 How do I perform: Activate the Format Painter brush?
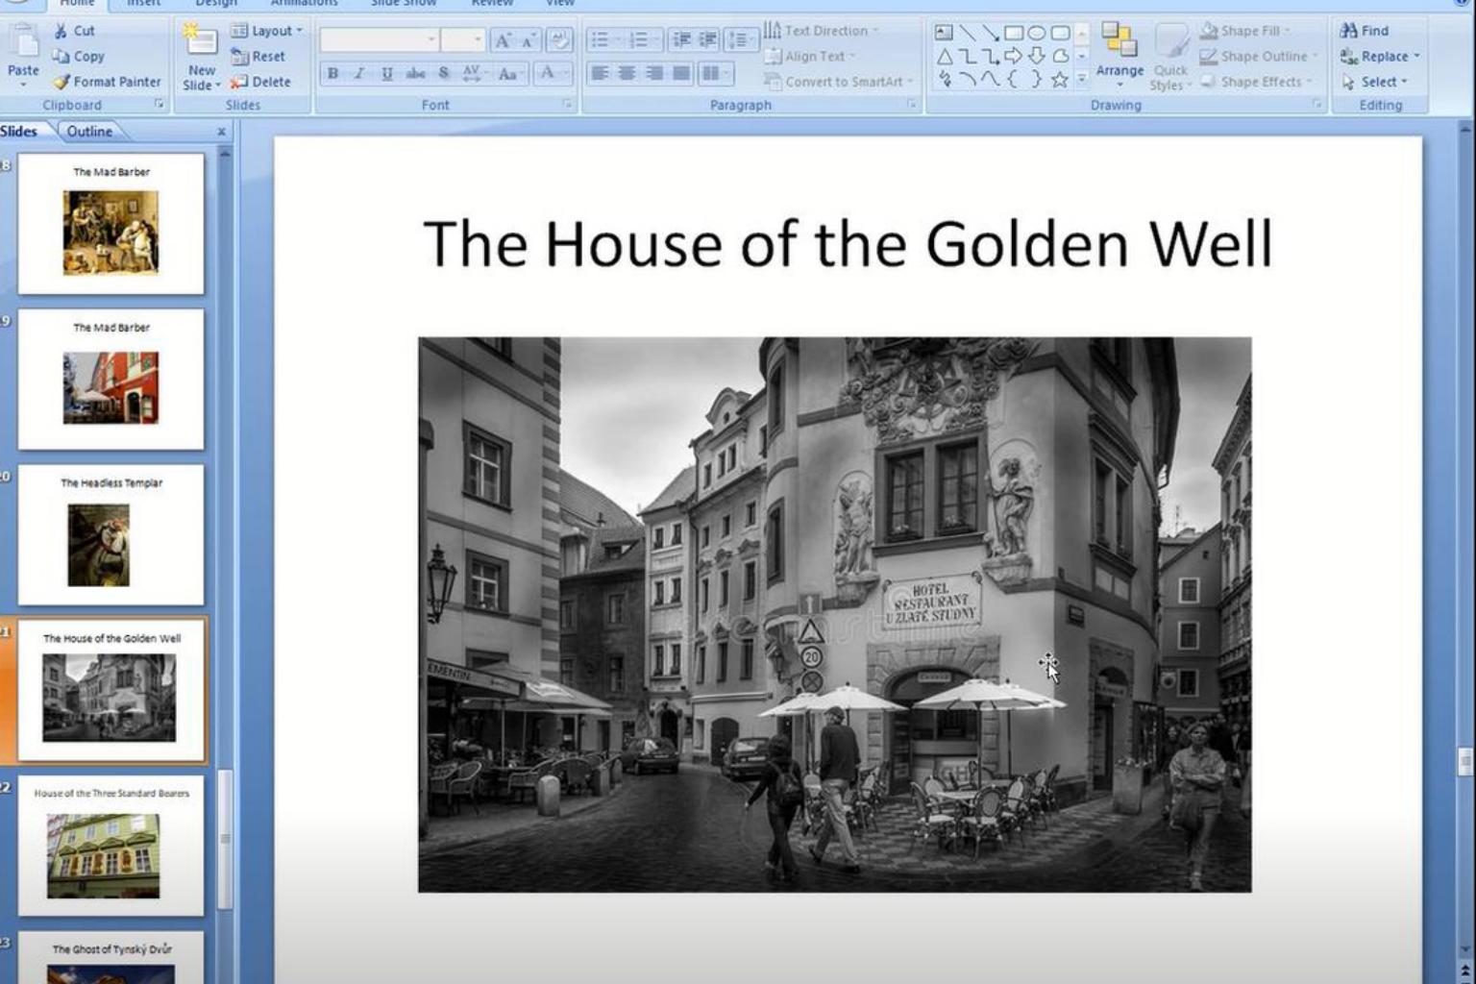click(107, 82)
